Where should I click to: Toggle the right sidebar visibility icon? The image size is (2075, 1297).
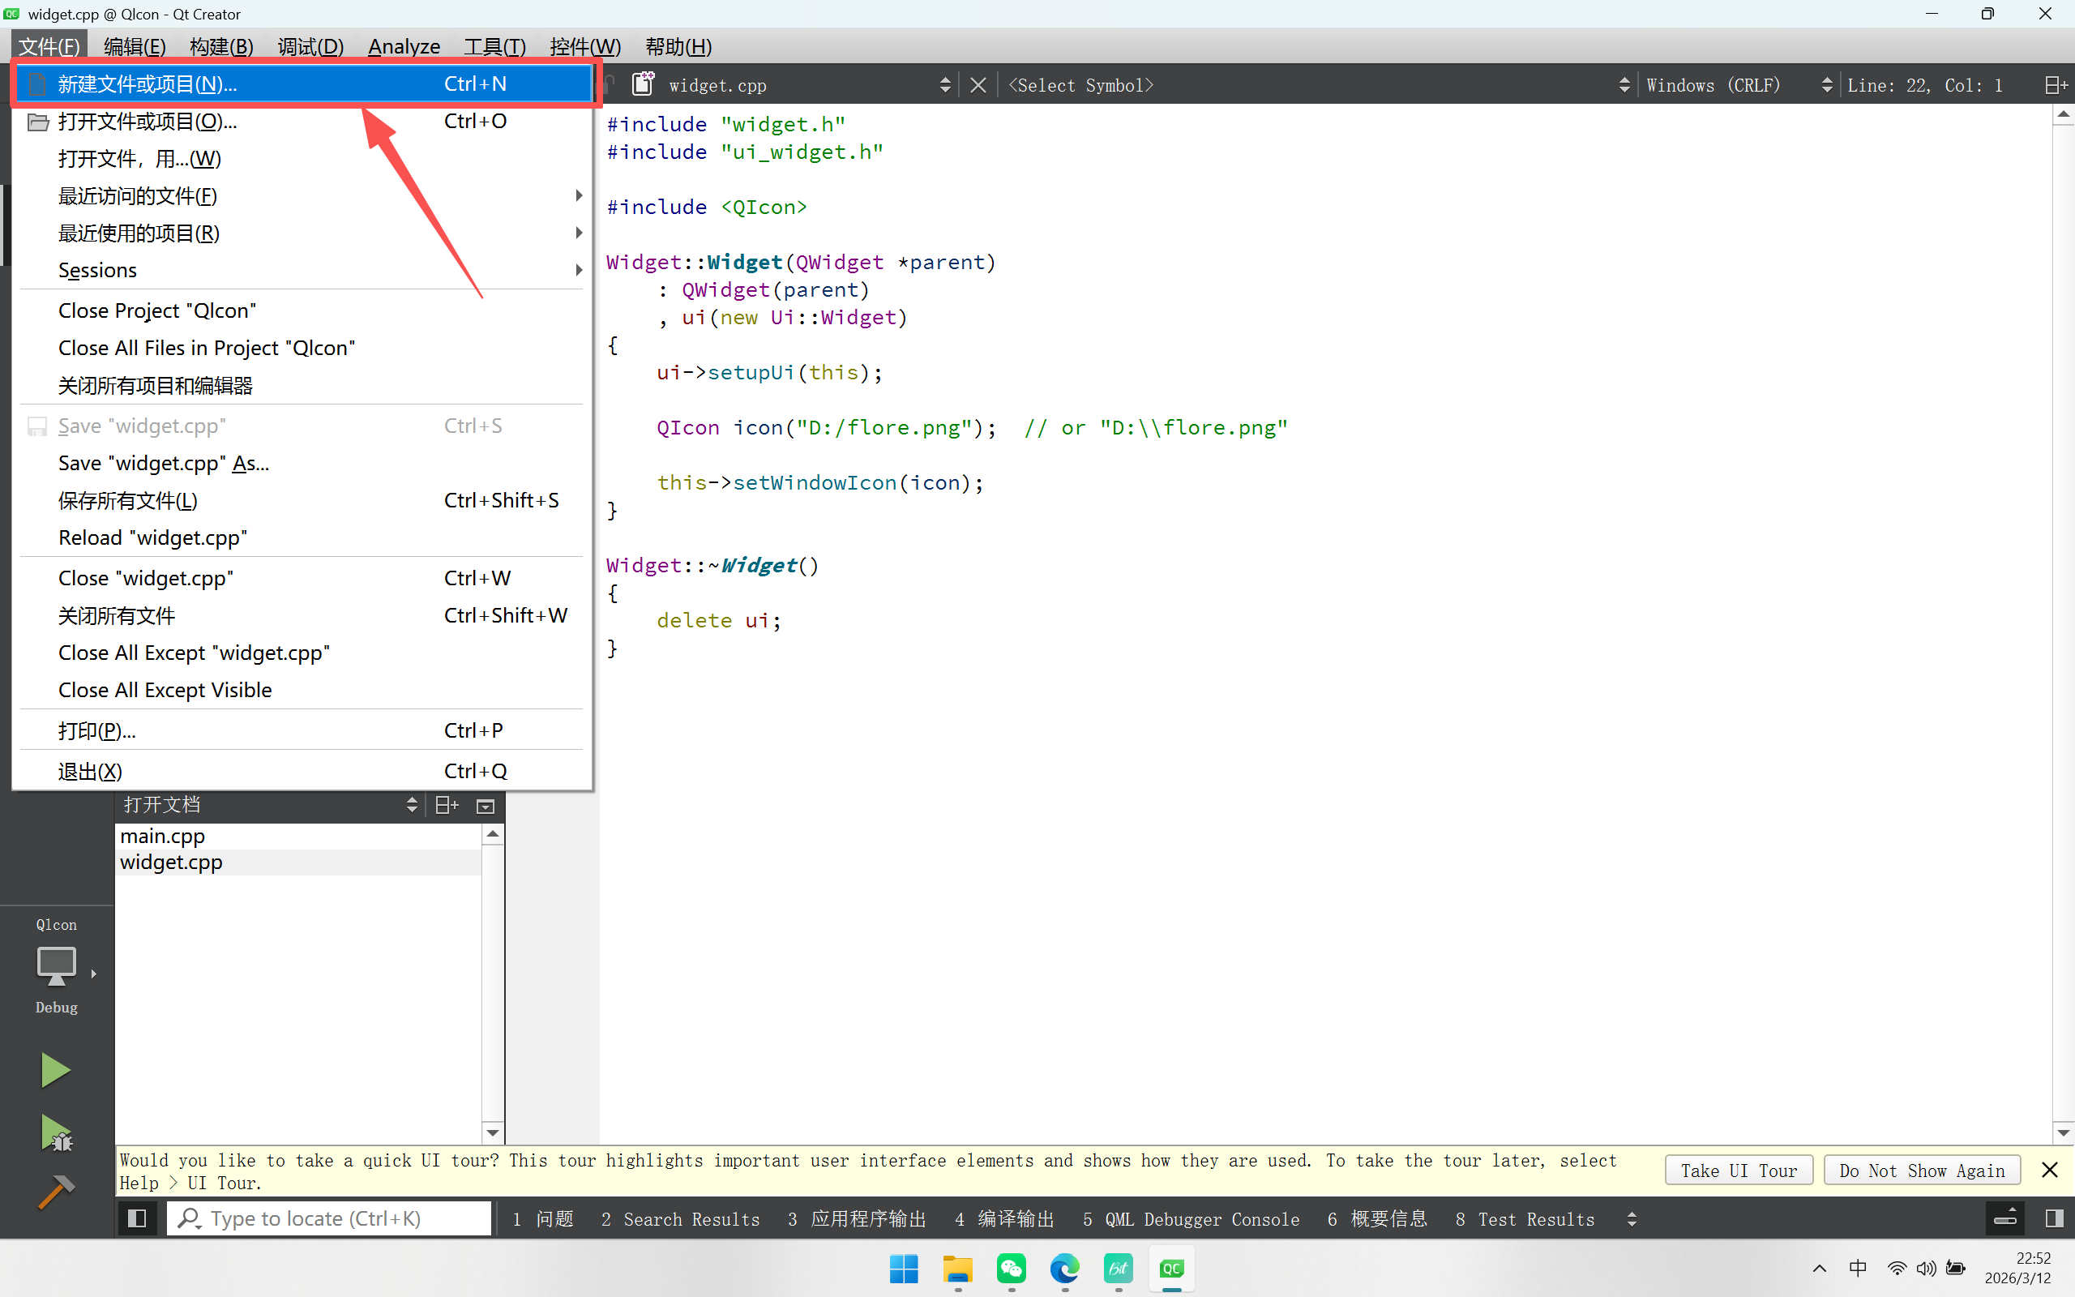tap(2054, 1218)
